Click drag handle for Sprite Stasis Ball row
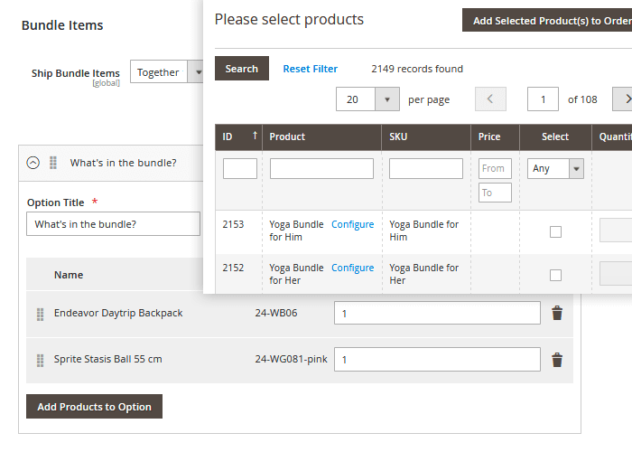 (41, 360)
